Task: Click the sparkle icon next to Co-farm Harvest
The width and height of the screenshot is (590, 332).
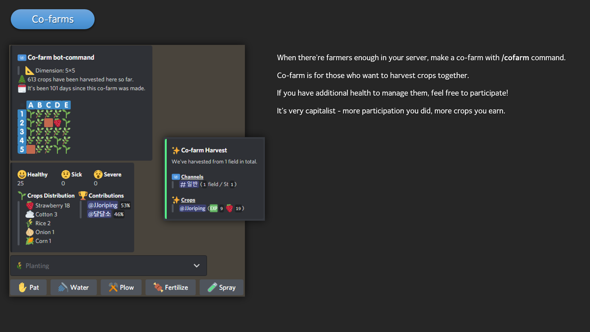Action: pos(175,150)
